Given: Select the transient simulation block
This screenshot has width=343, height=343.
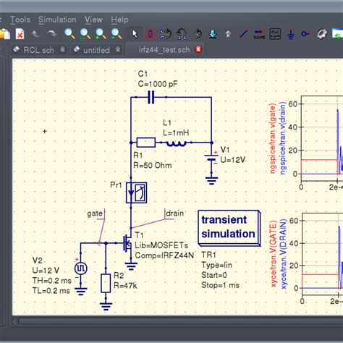Looking at the screenshot, I should [229, 228].
